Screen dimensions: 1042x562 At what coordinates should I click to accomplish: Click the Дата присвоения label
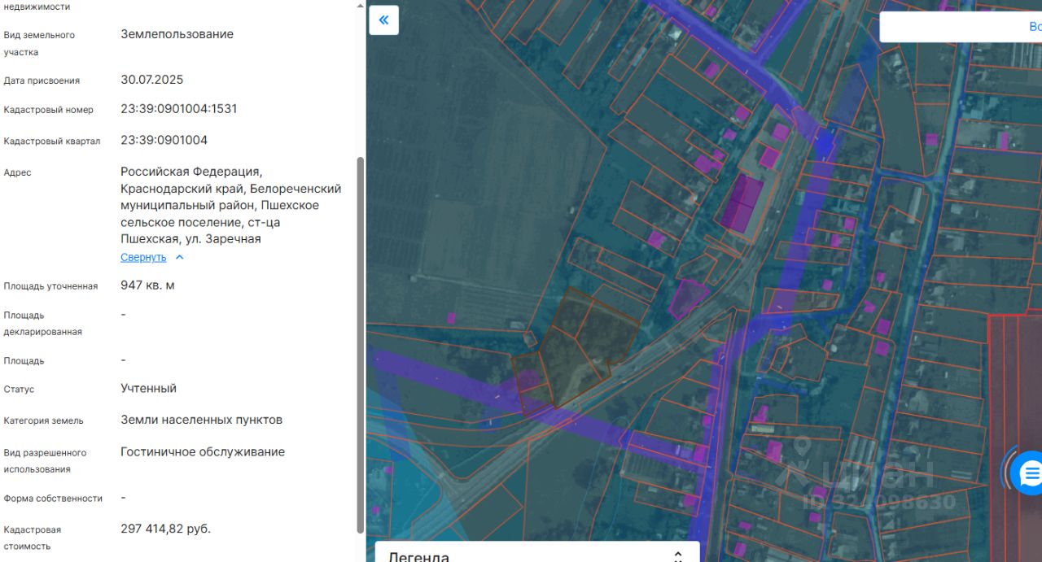click(x=42, y=81)
